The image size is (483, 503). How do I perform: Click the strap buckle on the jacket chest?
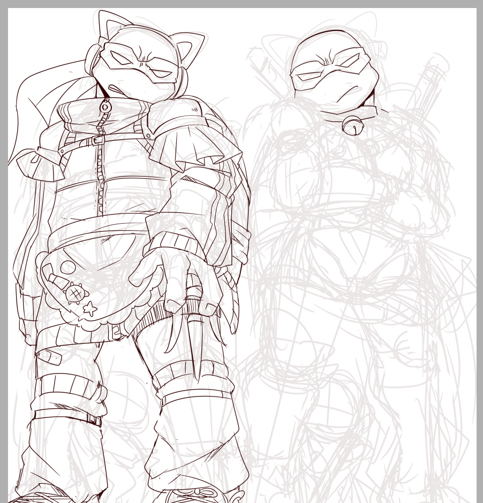click(x=96, y=140)
